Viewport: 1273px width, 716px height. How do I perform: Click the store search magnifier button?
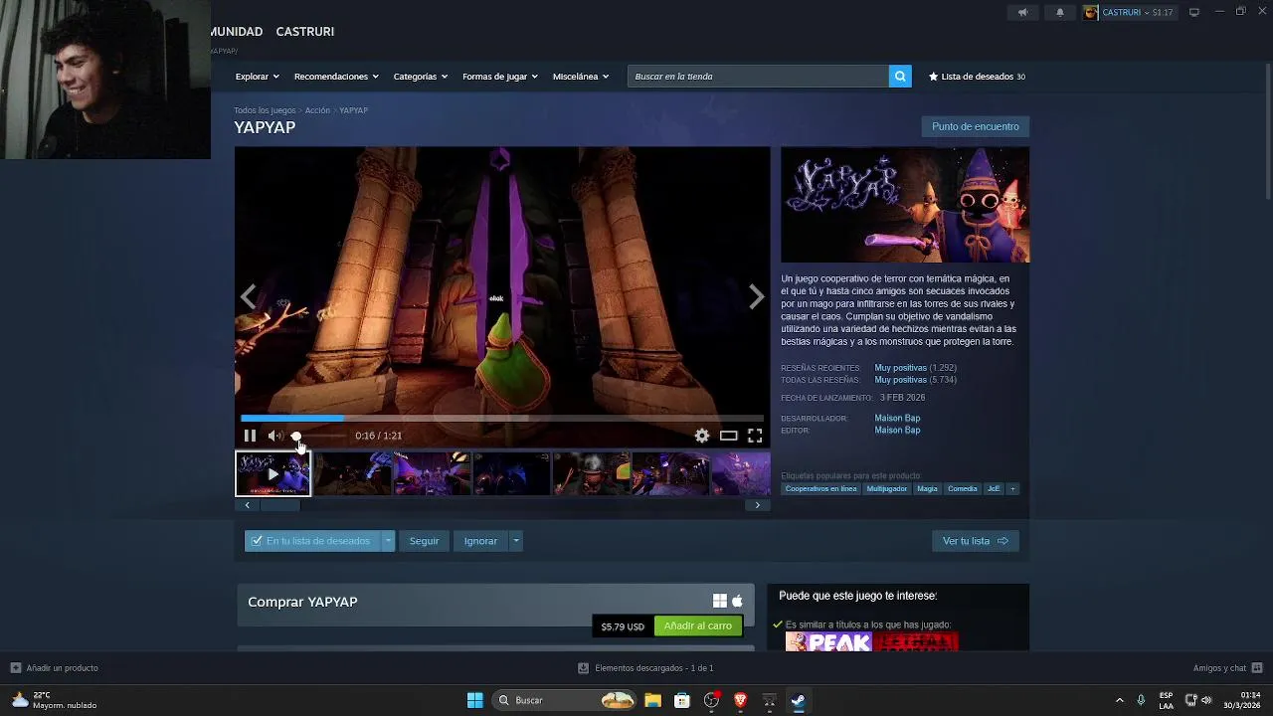pyautogui.click(x=900, y=77)
